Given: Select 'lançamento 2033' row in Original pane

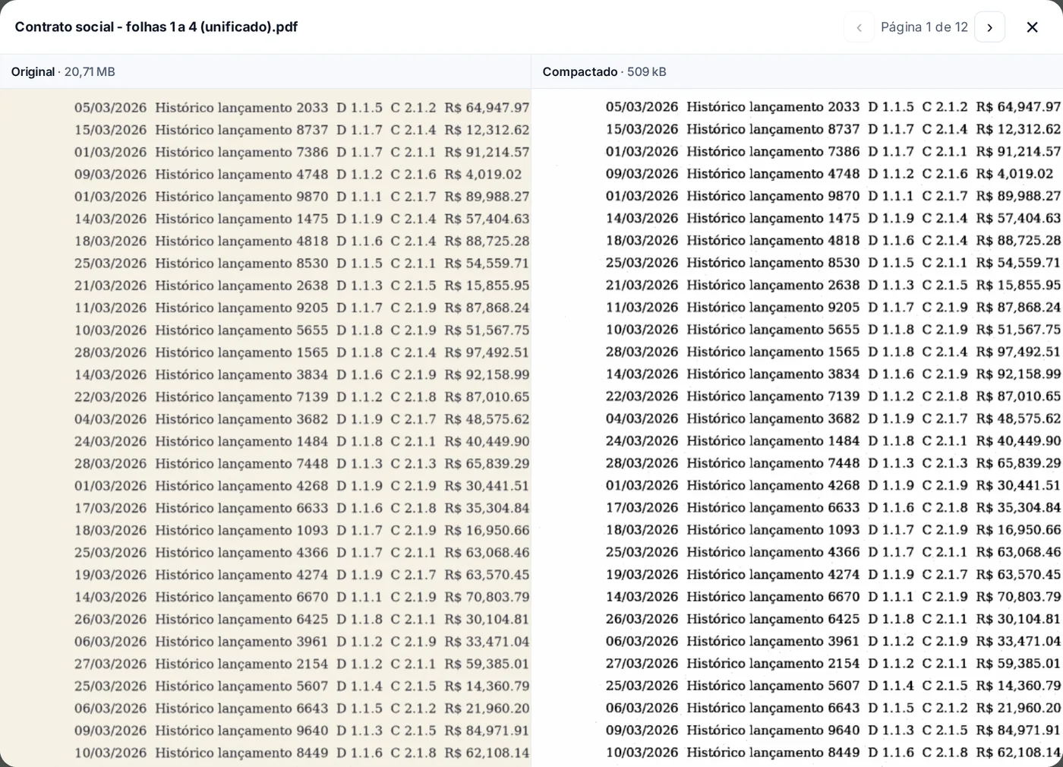Looking at the screenshot, I should pos(302,108).
